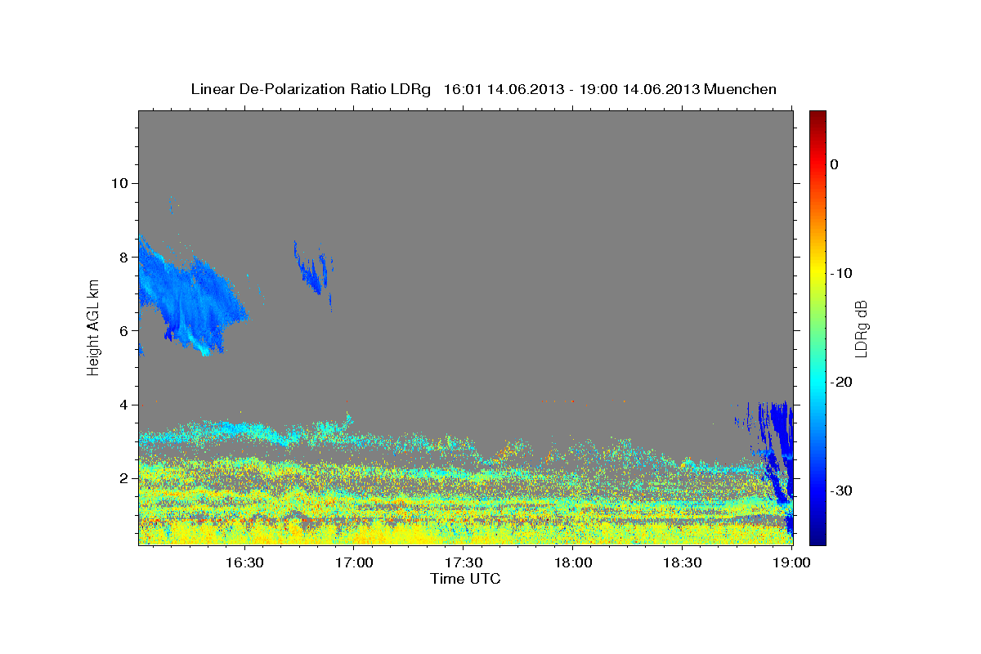981x654 pixels.
Task: Click the colorbar value label -20
Action: (x=841, y=382)
